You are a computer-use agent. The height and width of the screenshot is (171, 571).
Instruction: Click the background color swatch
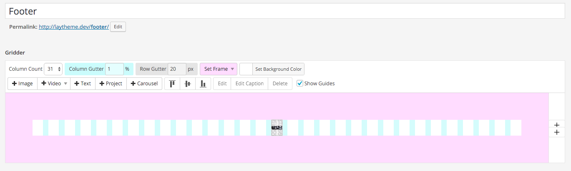click(246, 69)
